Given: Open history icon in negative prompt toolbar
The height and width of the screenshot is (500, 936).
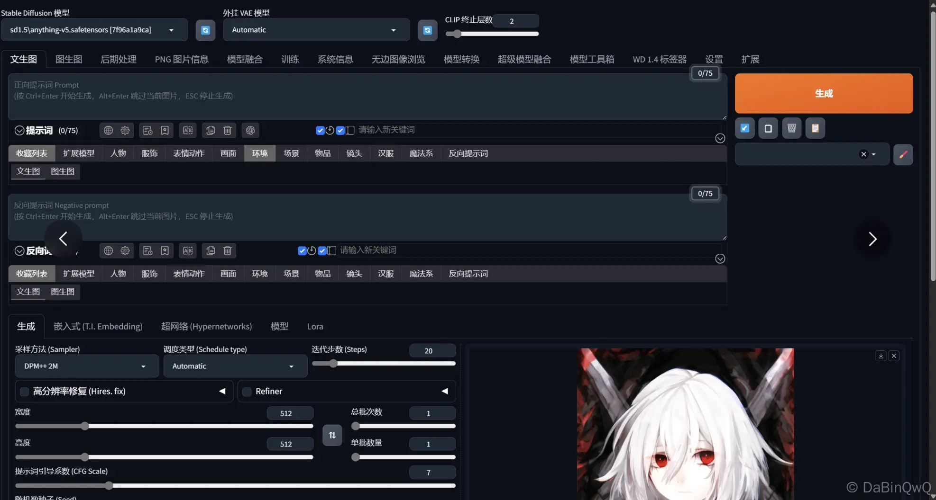Looking at the screenshot, I should tap(148, 250).
